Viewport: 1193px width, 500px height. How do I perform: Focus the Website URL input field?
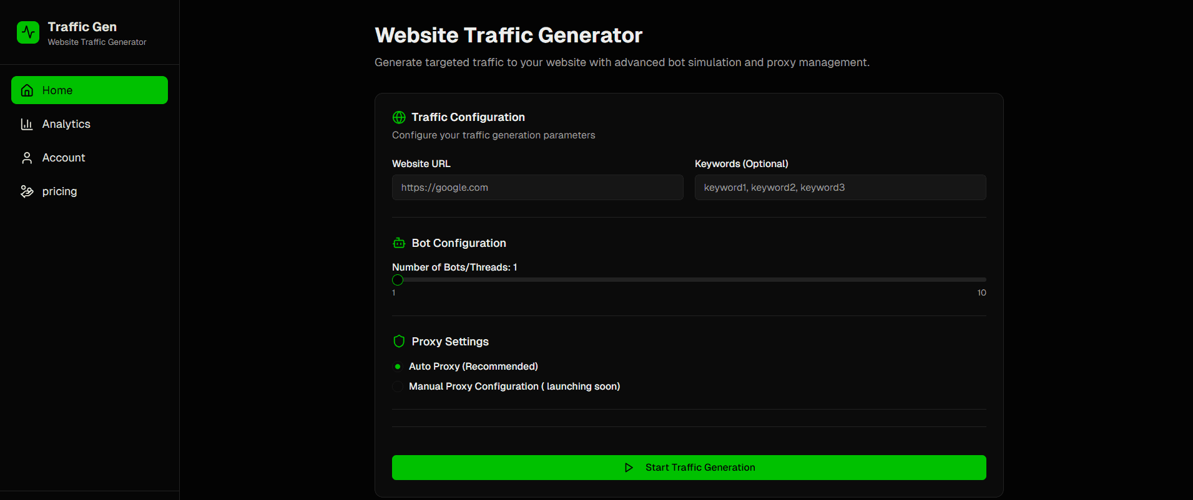[538, 188]
